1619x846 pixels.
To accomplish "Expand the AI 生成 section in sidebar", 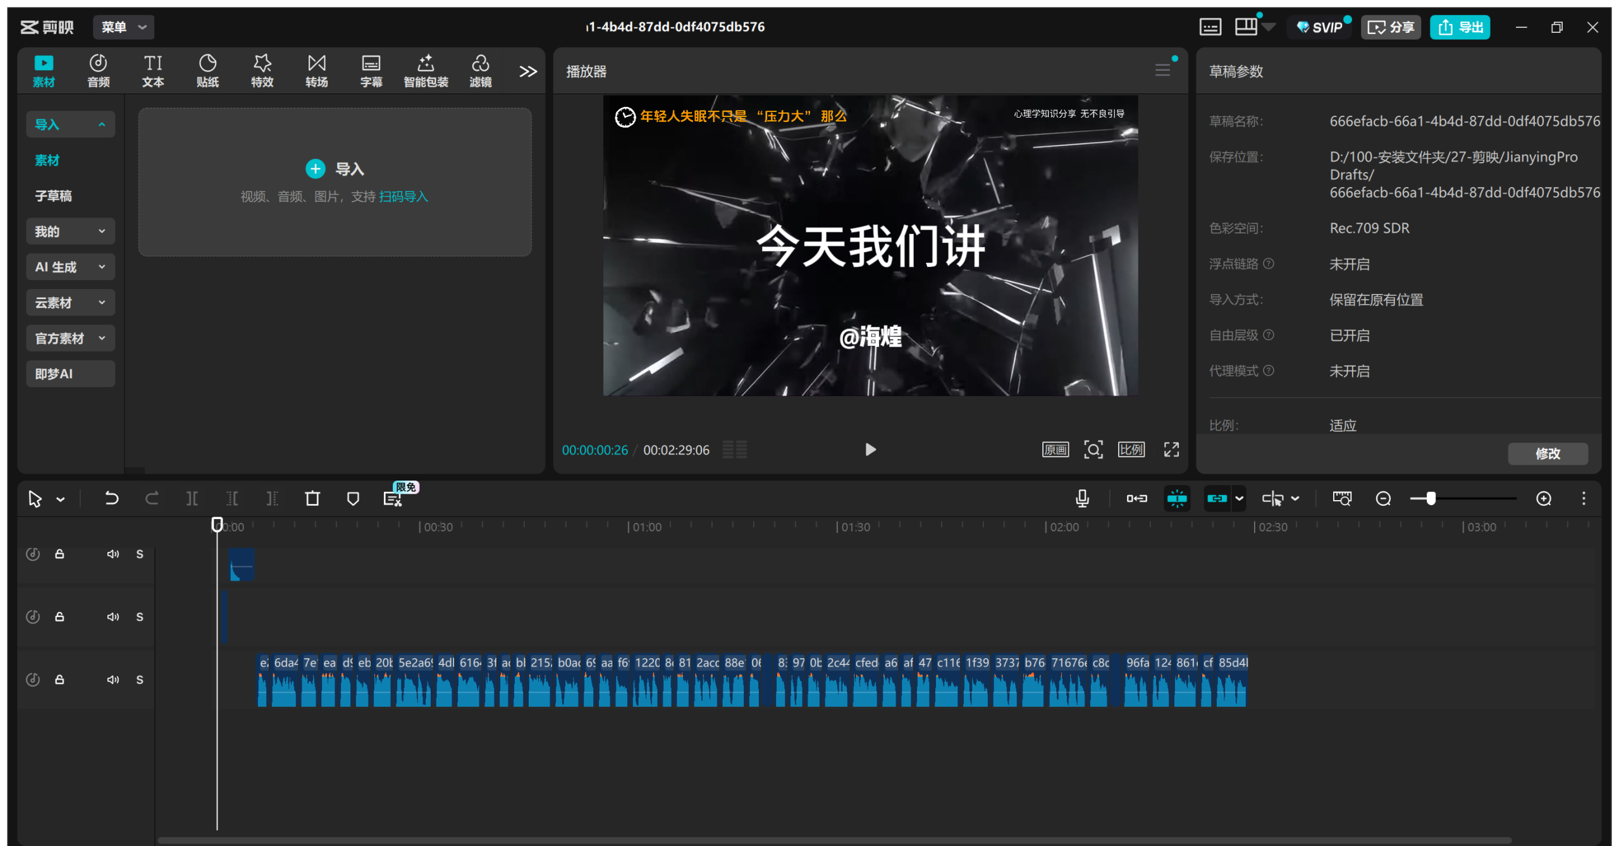I will tap(70, 266).
